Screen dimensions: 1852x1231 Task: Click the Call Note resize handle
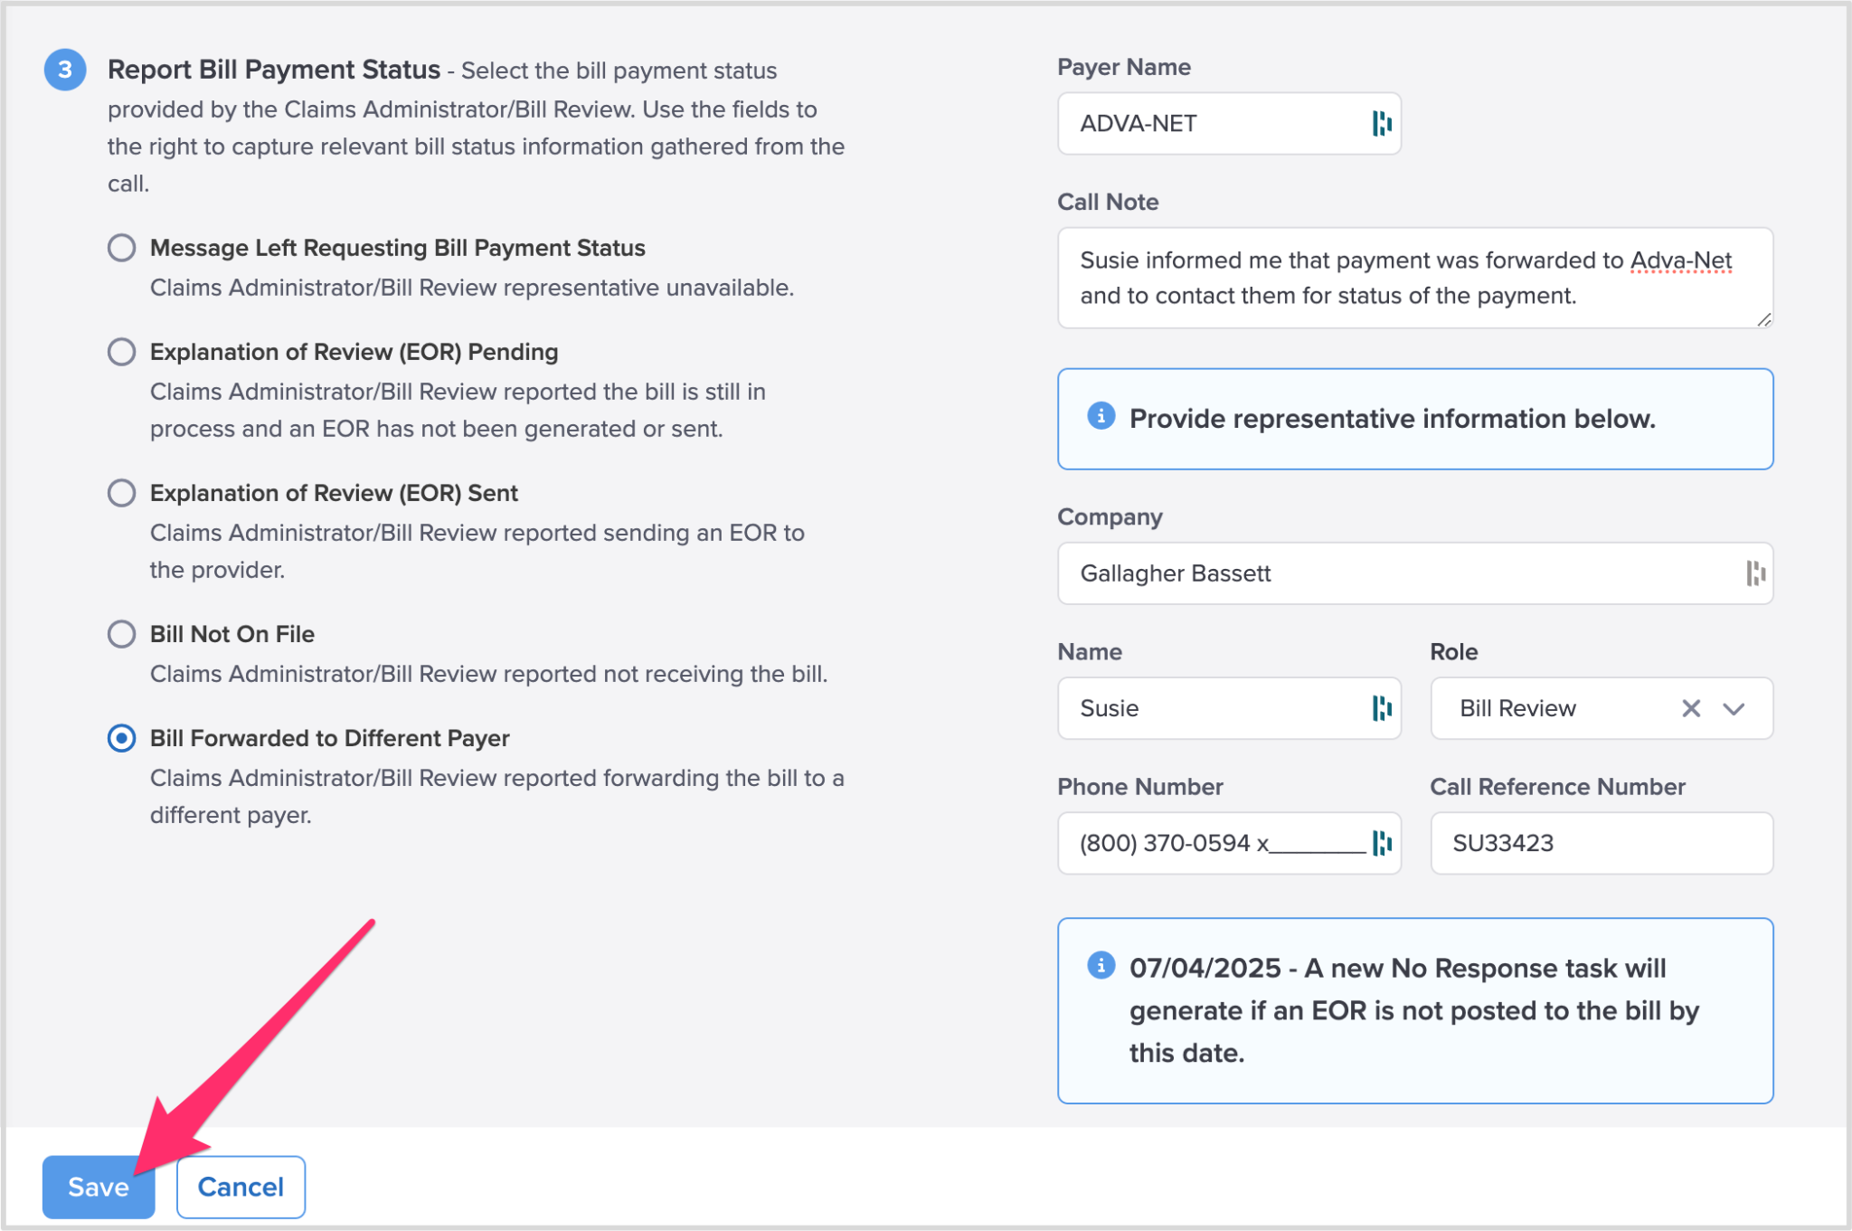[1763, 319]
